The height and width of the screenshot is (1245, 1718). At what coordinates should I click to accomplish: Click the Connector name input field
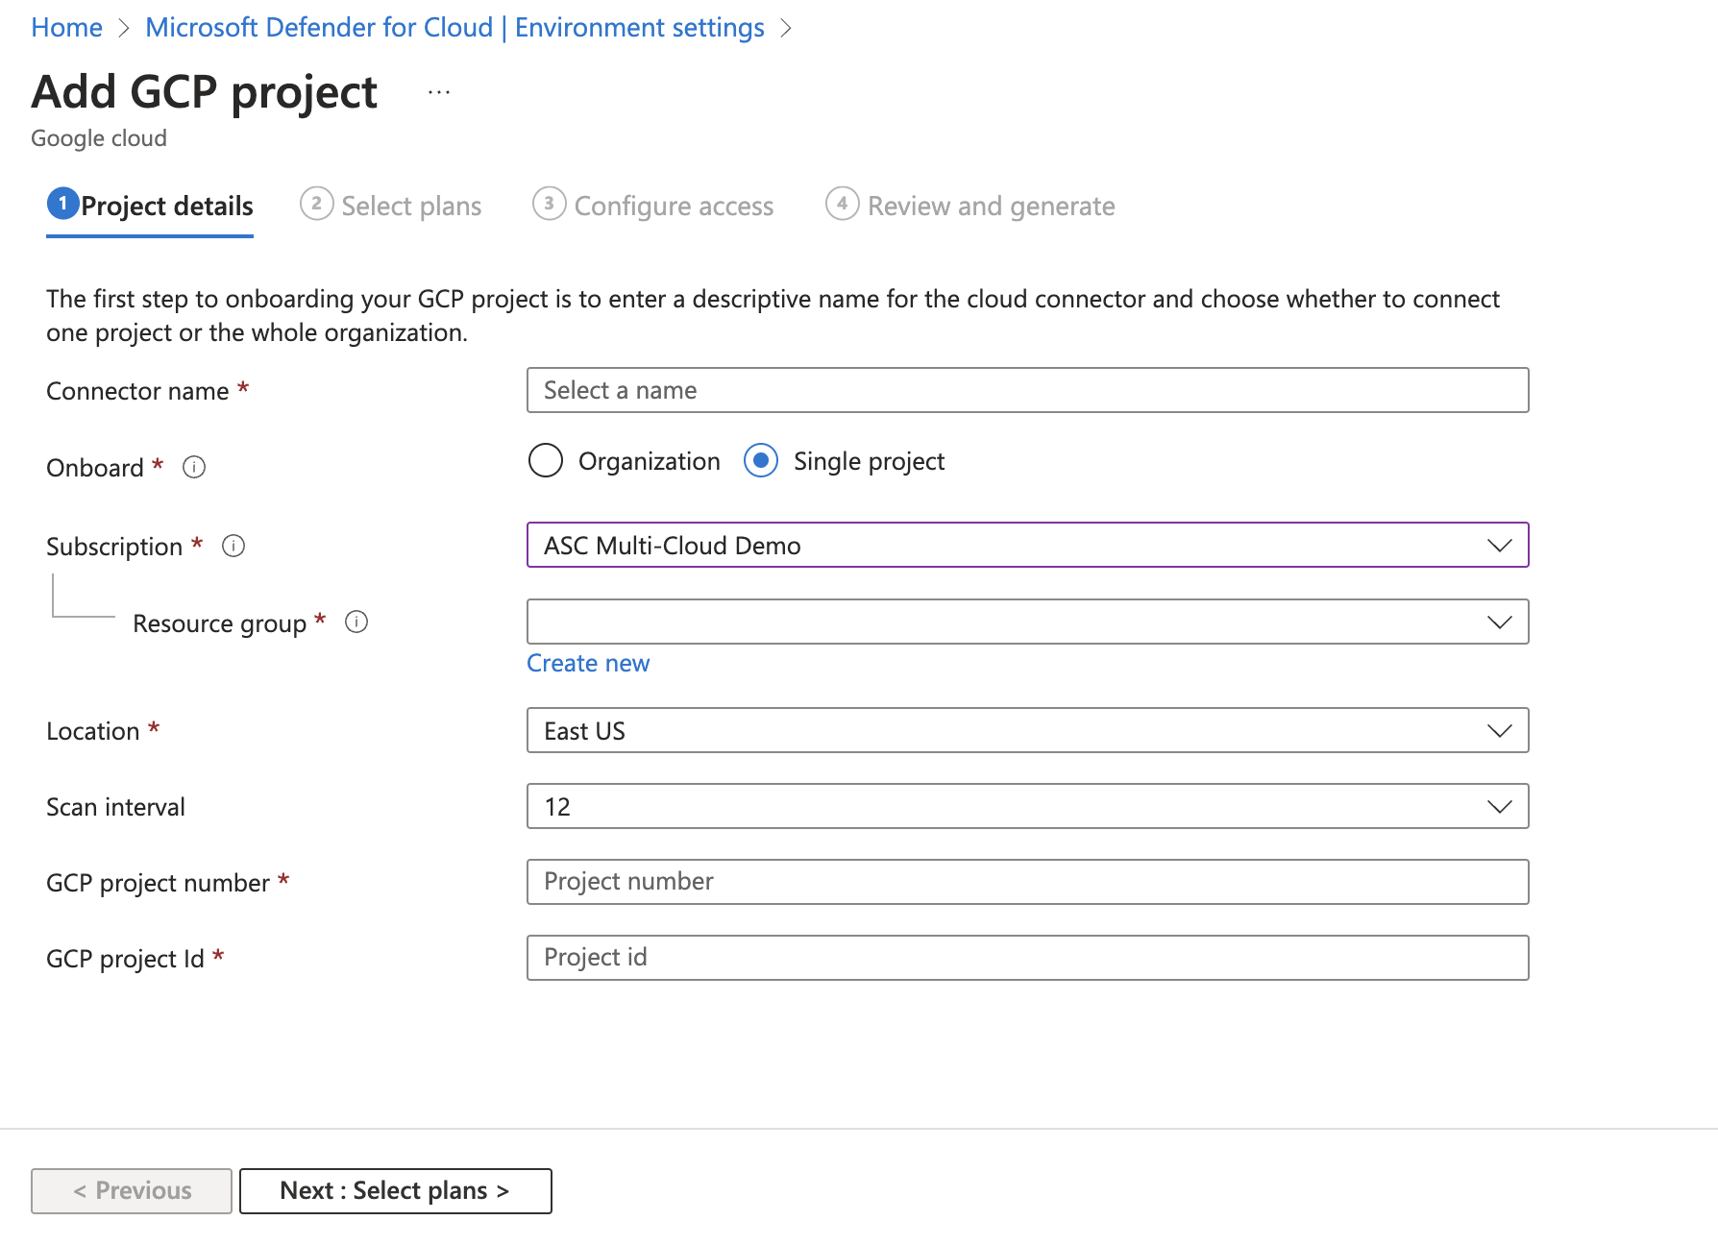[x=1027, y=391]
